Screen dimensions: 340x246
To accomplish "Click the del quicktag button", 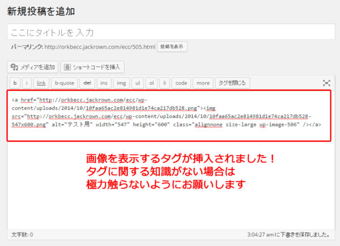I will (x=87, y=83).
